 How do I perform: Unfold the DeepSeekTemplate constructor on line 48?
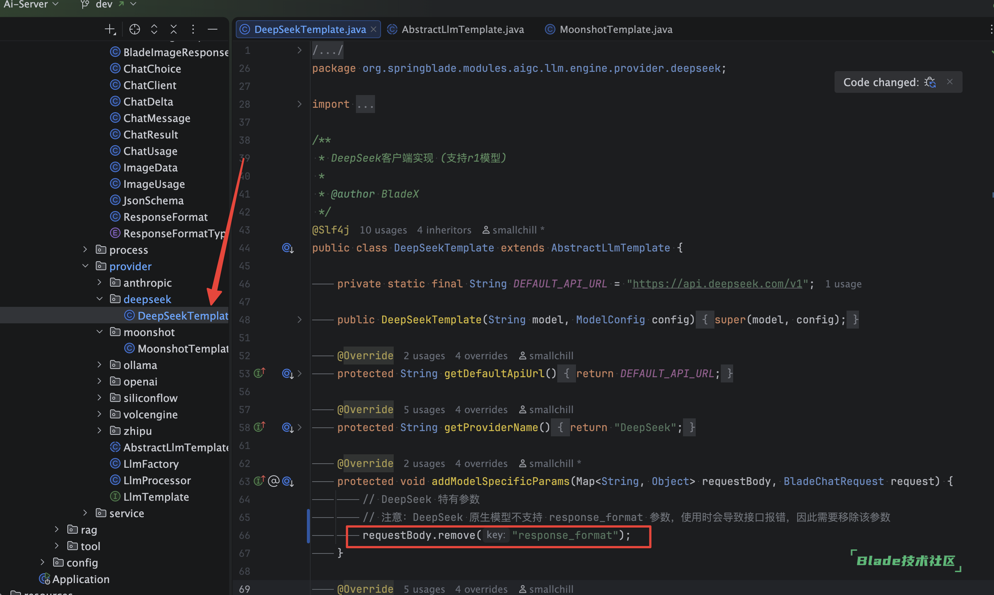pyautogui.click(x=299, y=320)
